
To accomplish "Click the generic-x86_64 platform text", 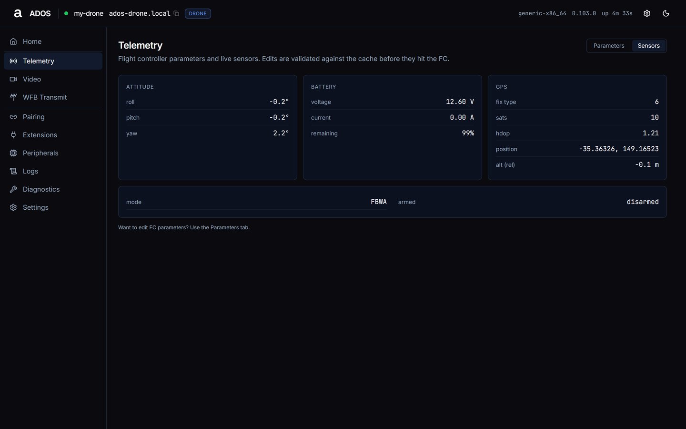I will 542,13.
